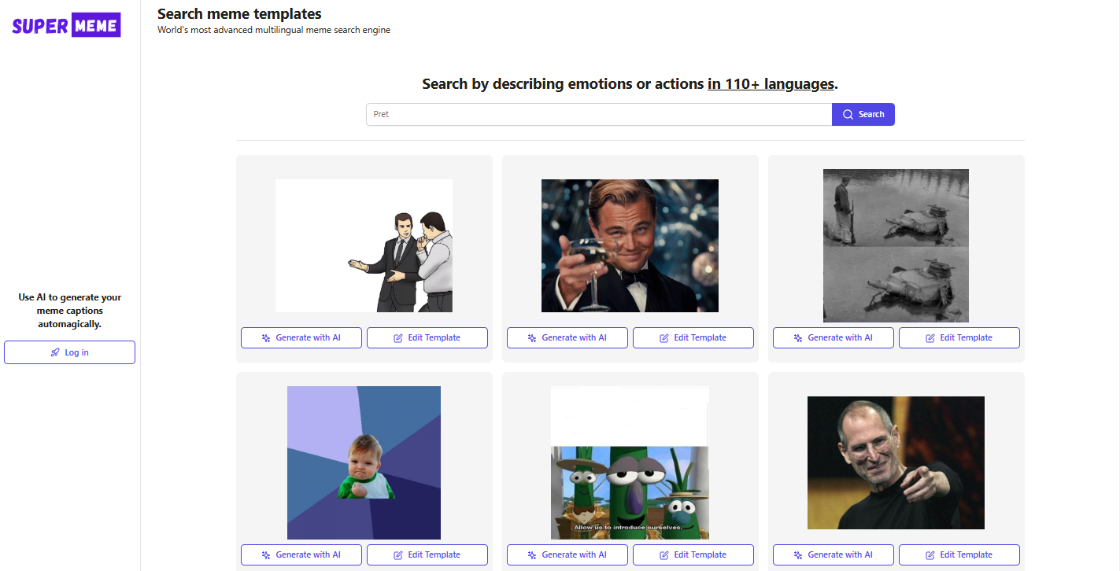The height and width of the screenshot is (571, 1120).
Task: Click sparkle icon under the VeggieTales meme
Action: [x=532, y=555]
